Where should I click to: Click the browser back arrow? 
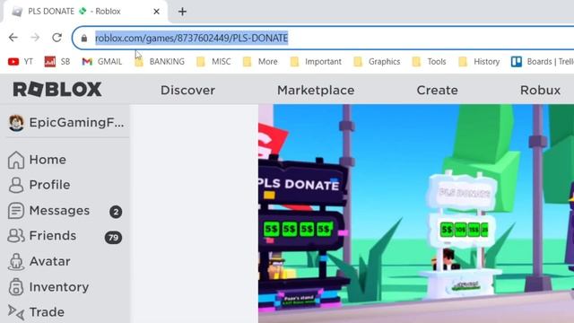pos(13,38)
